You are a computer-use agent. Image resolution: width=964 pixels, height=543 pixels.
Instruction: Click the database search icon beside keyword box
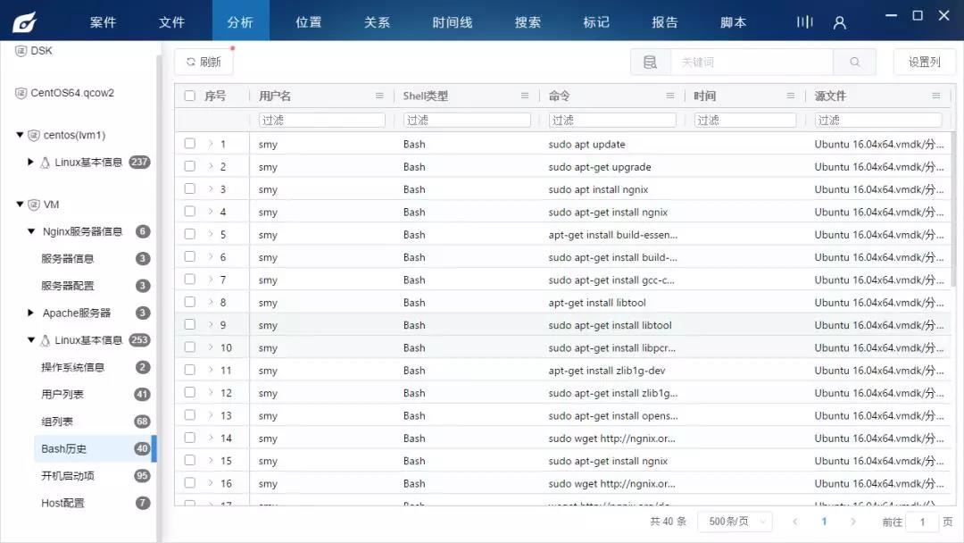click(x=650, y=62)
